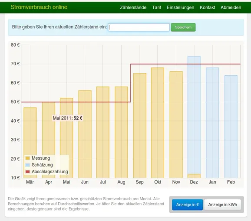Select the blue Dez estimate bar

pyautogui.click(x=194, y=115)
